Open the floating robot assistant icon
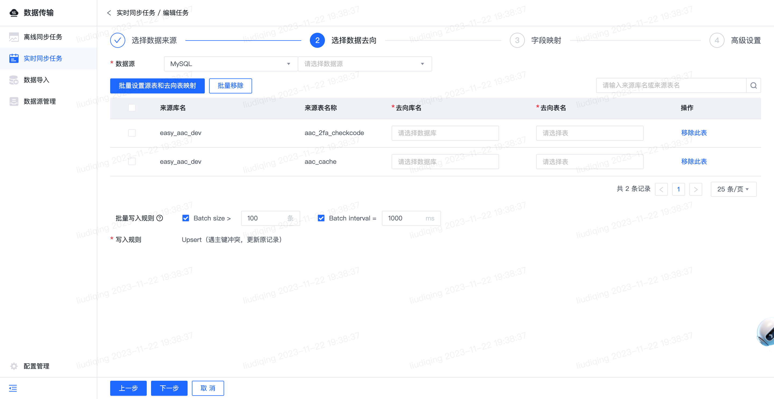Image resolution: width=774 pixels, height=399 pixels. pos(766,332)
